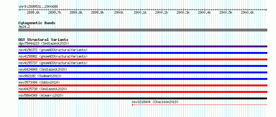Click the nsv4158982 (gnomADStructuralVariants) label
Screen dimensions: 276x117
click(x=53, y=56)
